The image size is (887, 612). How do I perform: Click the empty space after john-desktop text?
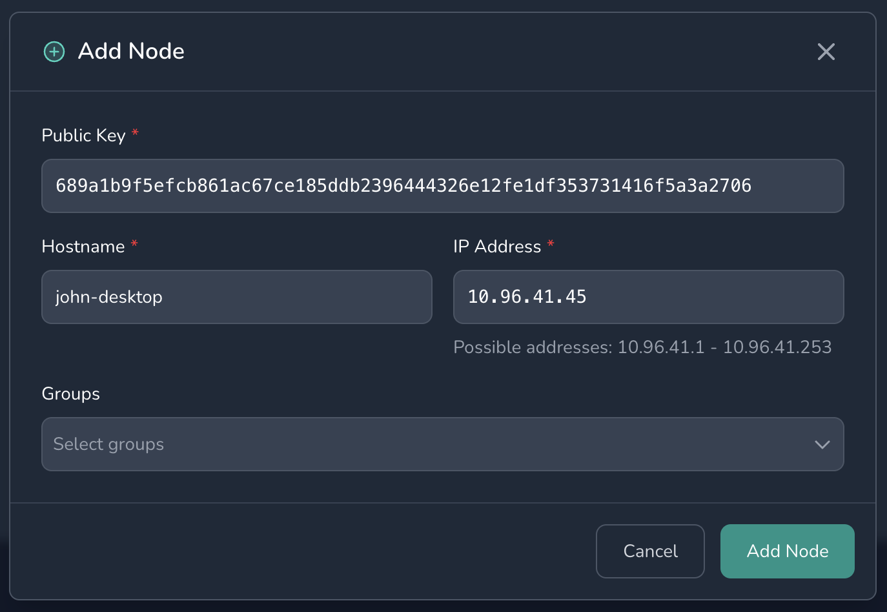tap(297, 297)
